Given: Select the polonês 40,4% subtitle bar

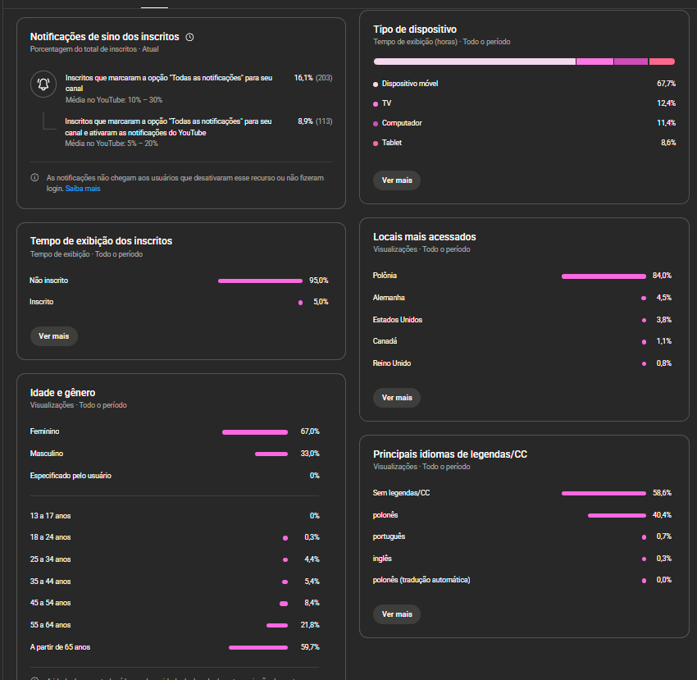Looking at the screenshot, I should pyautogui.click(x=617, y=515).
